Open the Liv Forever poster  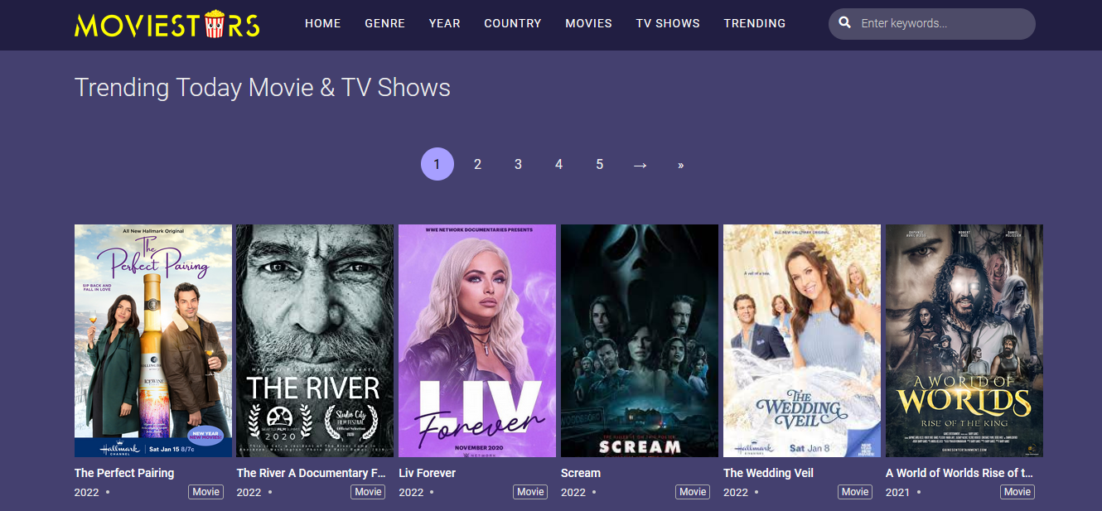click(477, 340)
